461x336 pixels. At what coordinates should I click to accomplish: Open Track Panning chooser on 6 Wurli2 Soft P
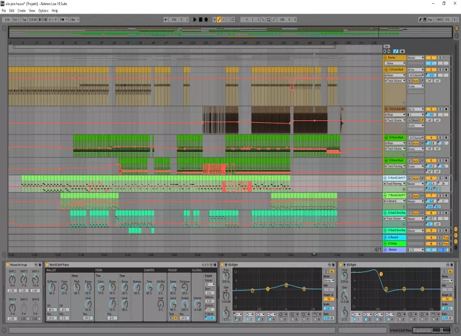(394, 184)
